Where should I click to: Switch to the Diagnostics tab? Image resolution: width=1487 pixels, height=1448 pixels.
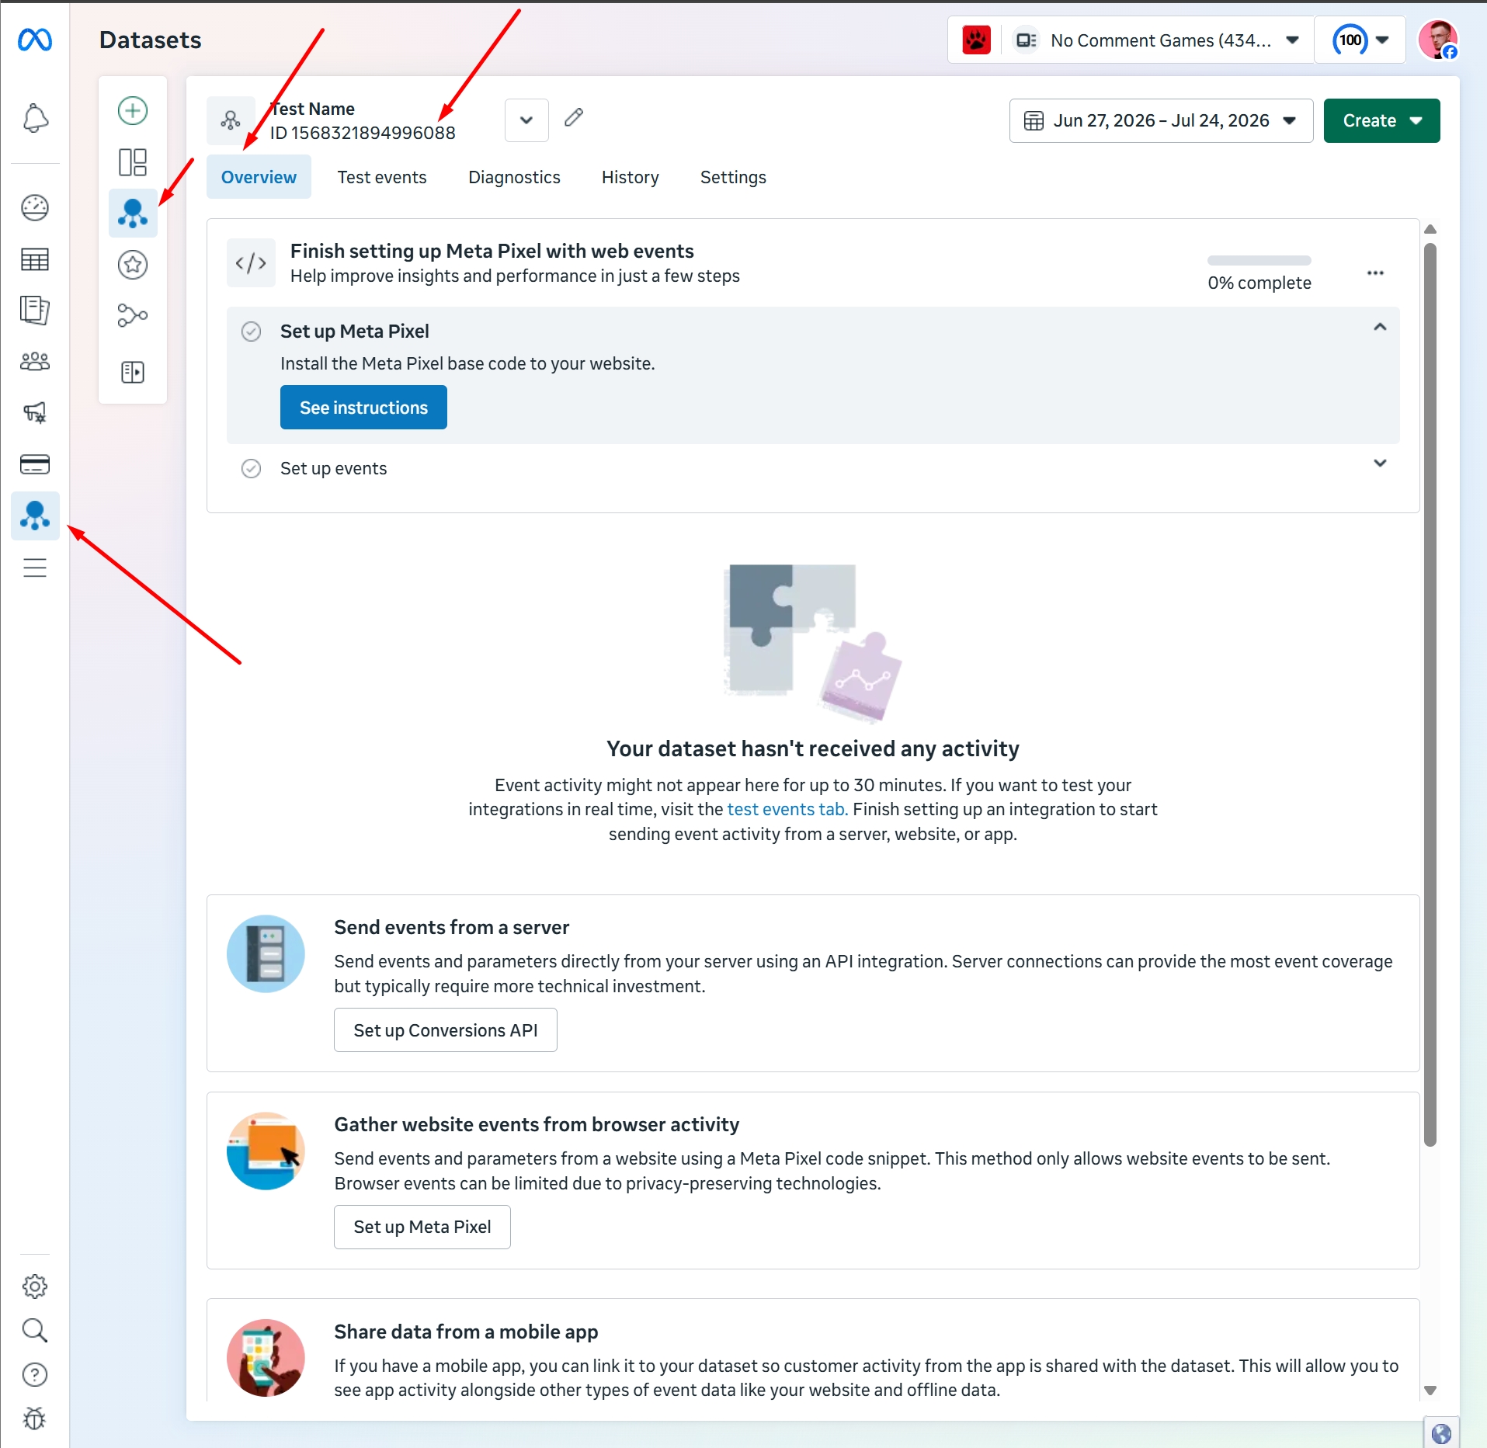pyautogui.click(x=514, y=177)
